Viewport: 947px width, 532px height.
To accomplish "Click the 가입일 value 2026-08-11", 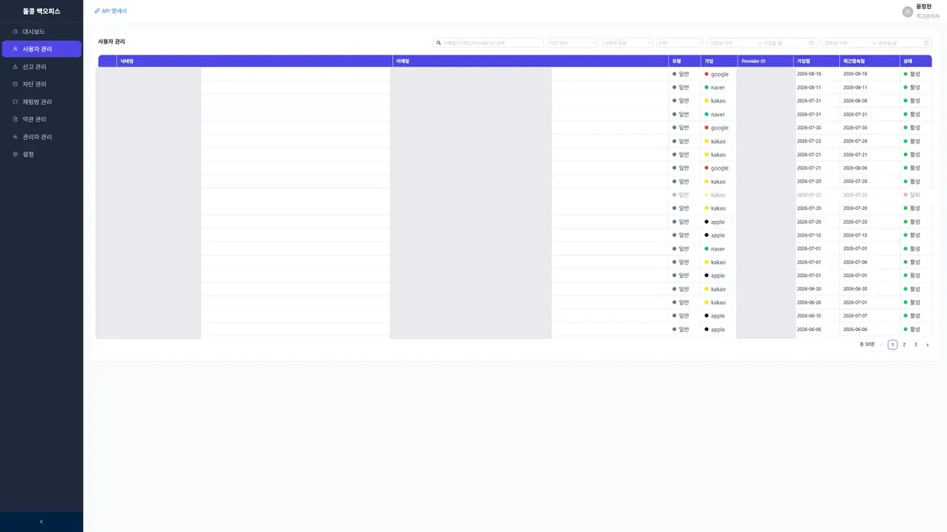I will pos(809,87).
